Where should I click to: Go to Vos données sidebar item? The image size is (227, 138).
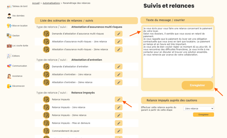coord(16,16)
